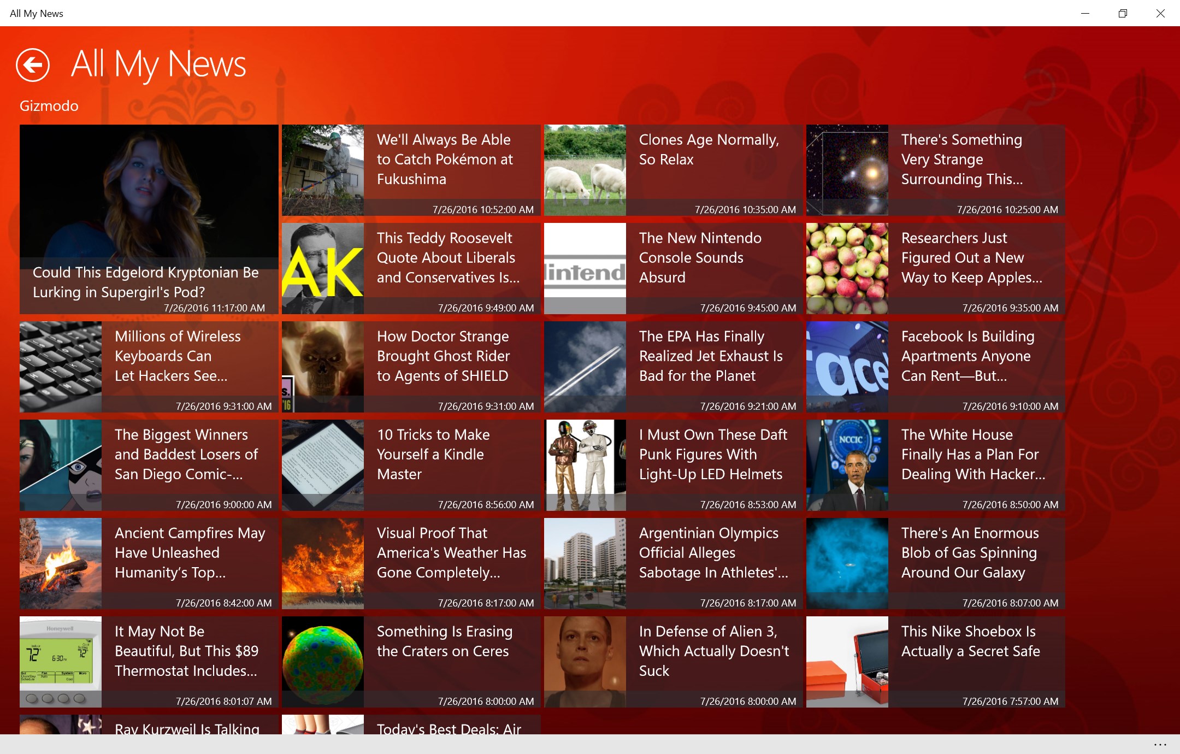Click the Honeywell thermostat thumbnail
1180x754 pixels.
[x=60, y=662]
